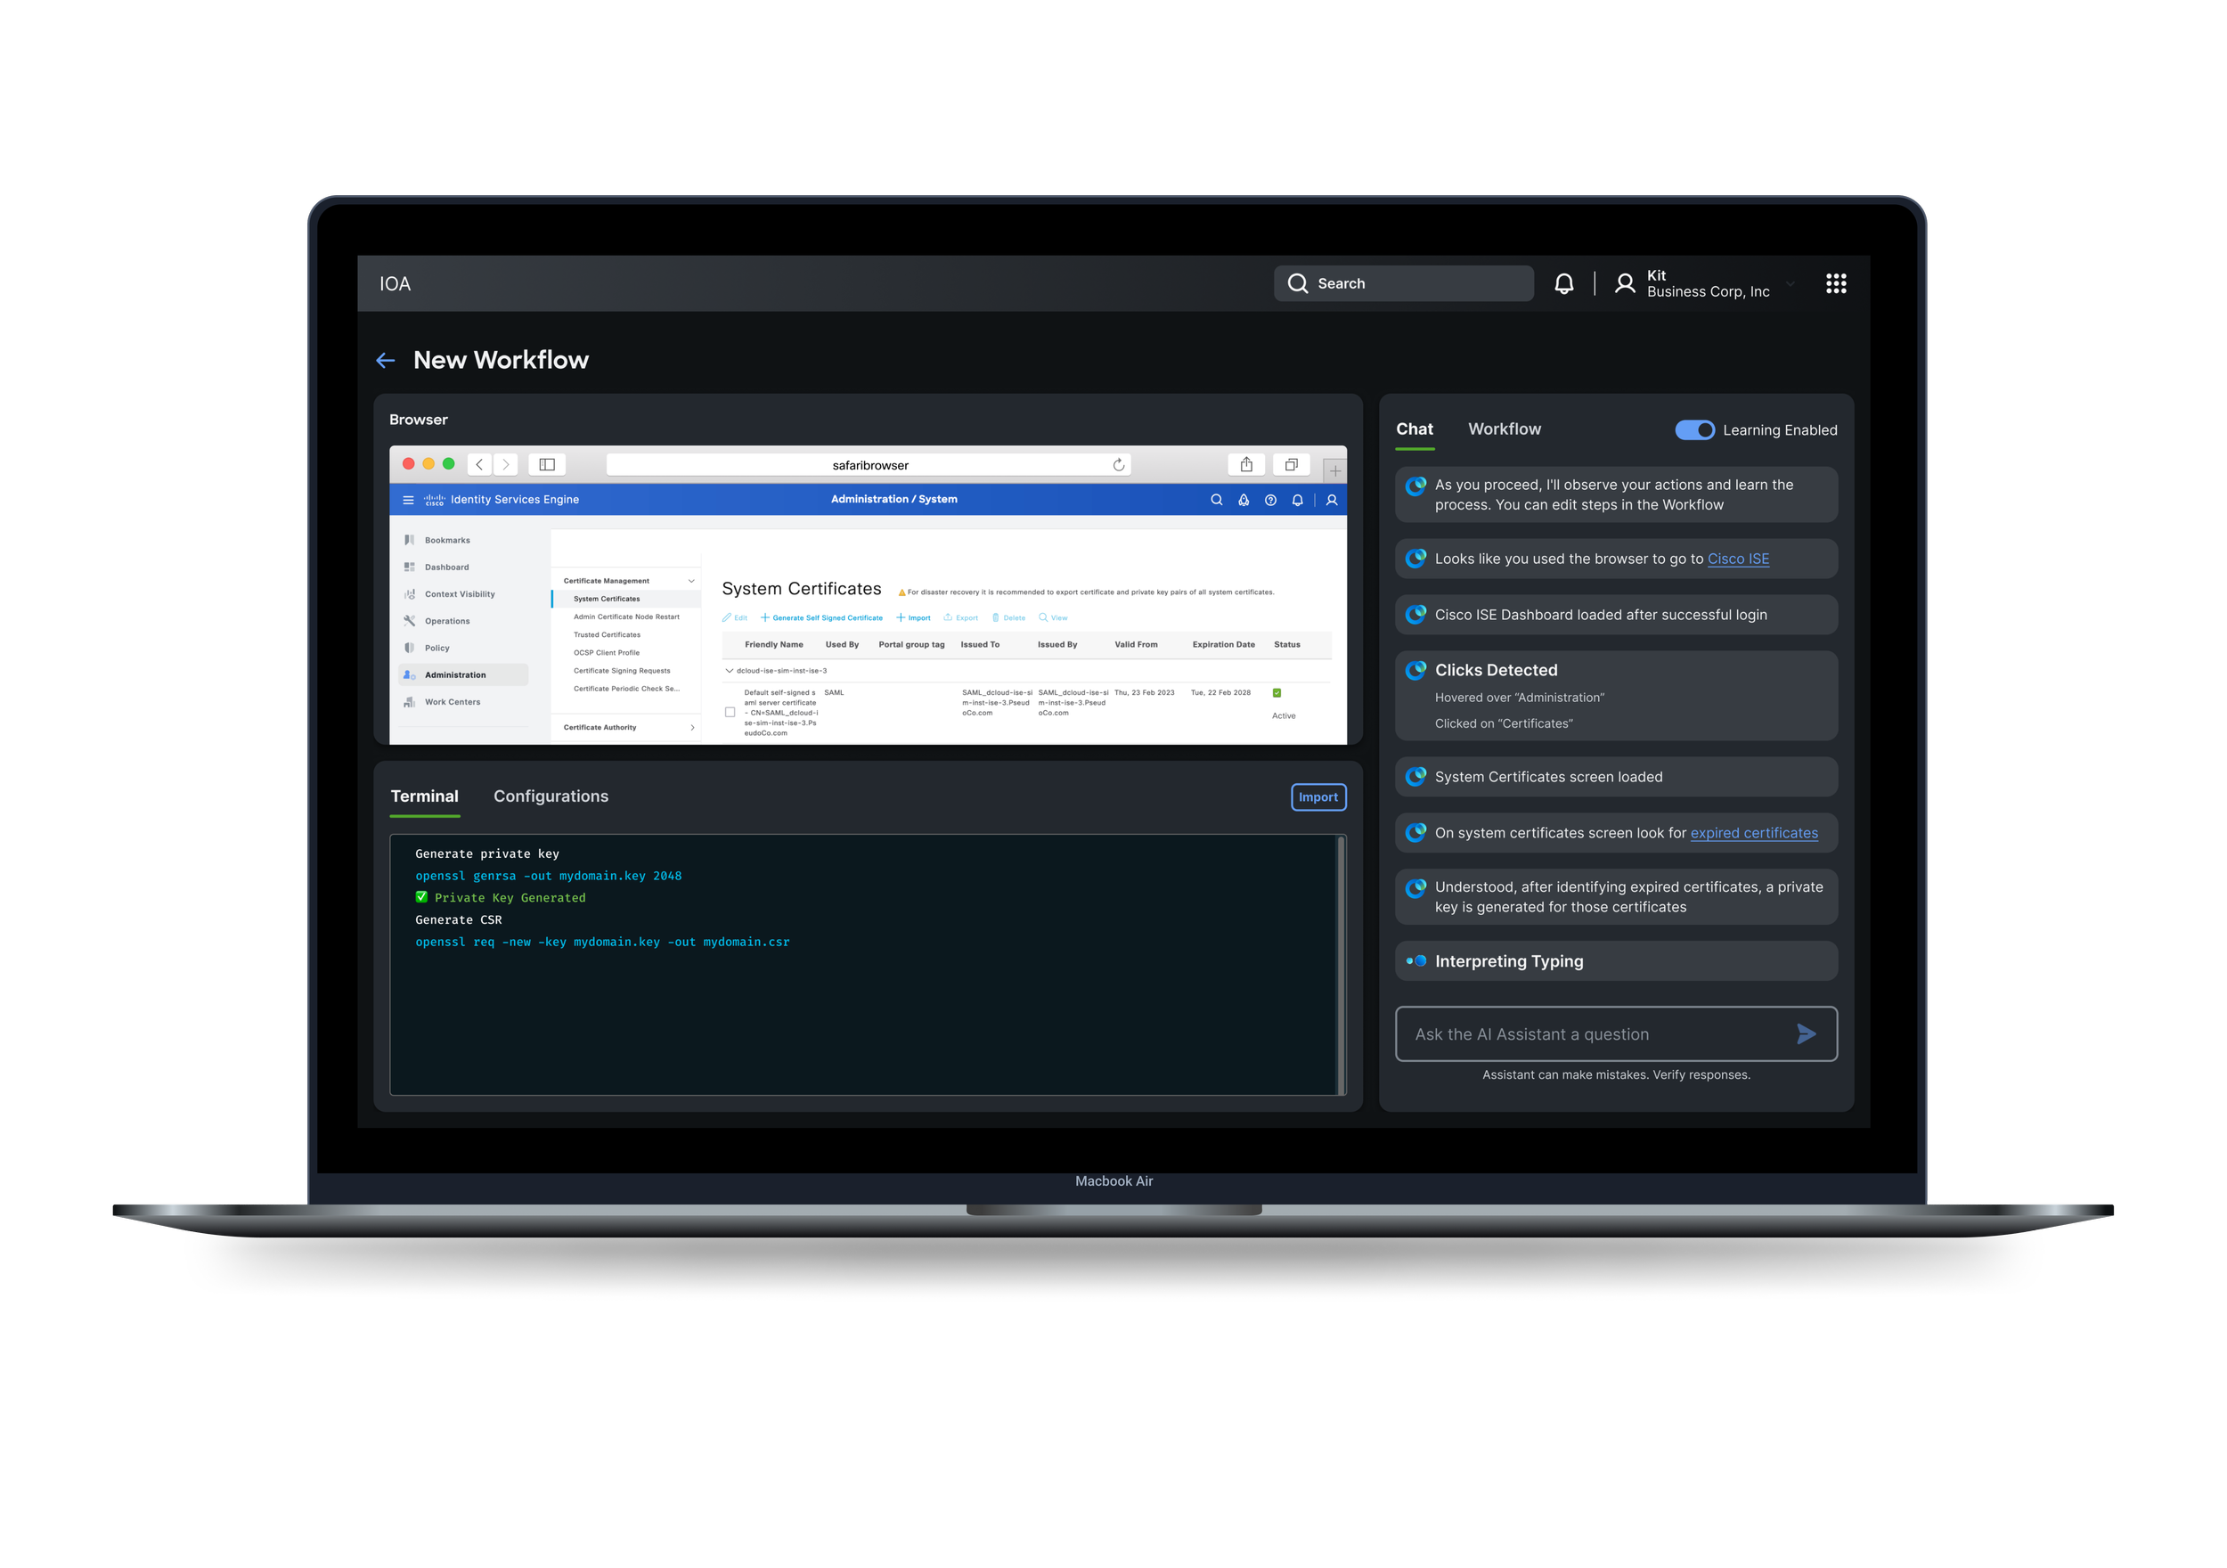Disable the Learning Enabled toggle

pyautogui.click(x=1694, y=429)
